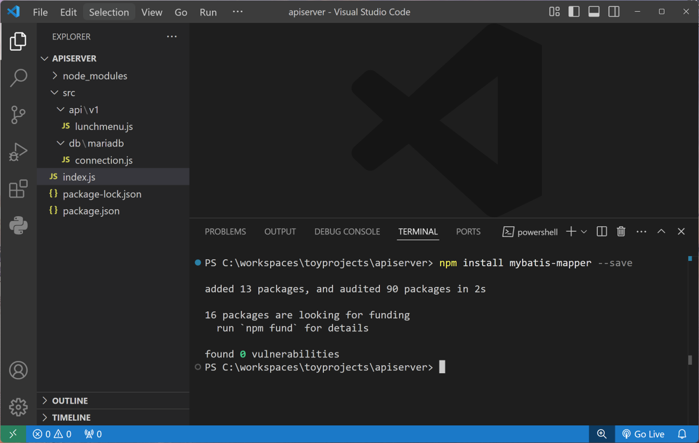Click the remote window indicator in status bar
The image size is (699, 443).
(x=13, y=434)
